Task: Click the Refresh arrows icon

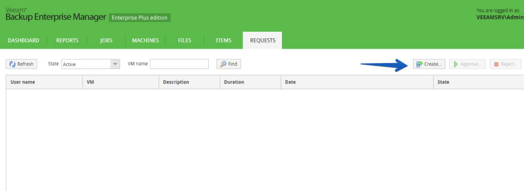Action: [12, 64]
